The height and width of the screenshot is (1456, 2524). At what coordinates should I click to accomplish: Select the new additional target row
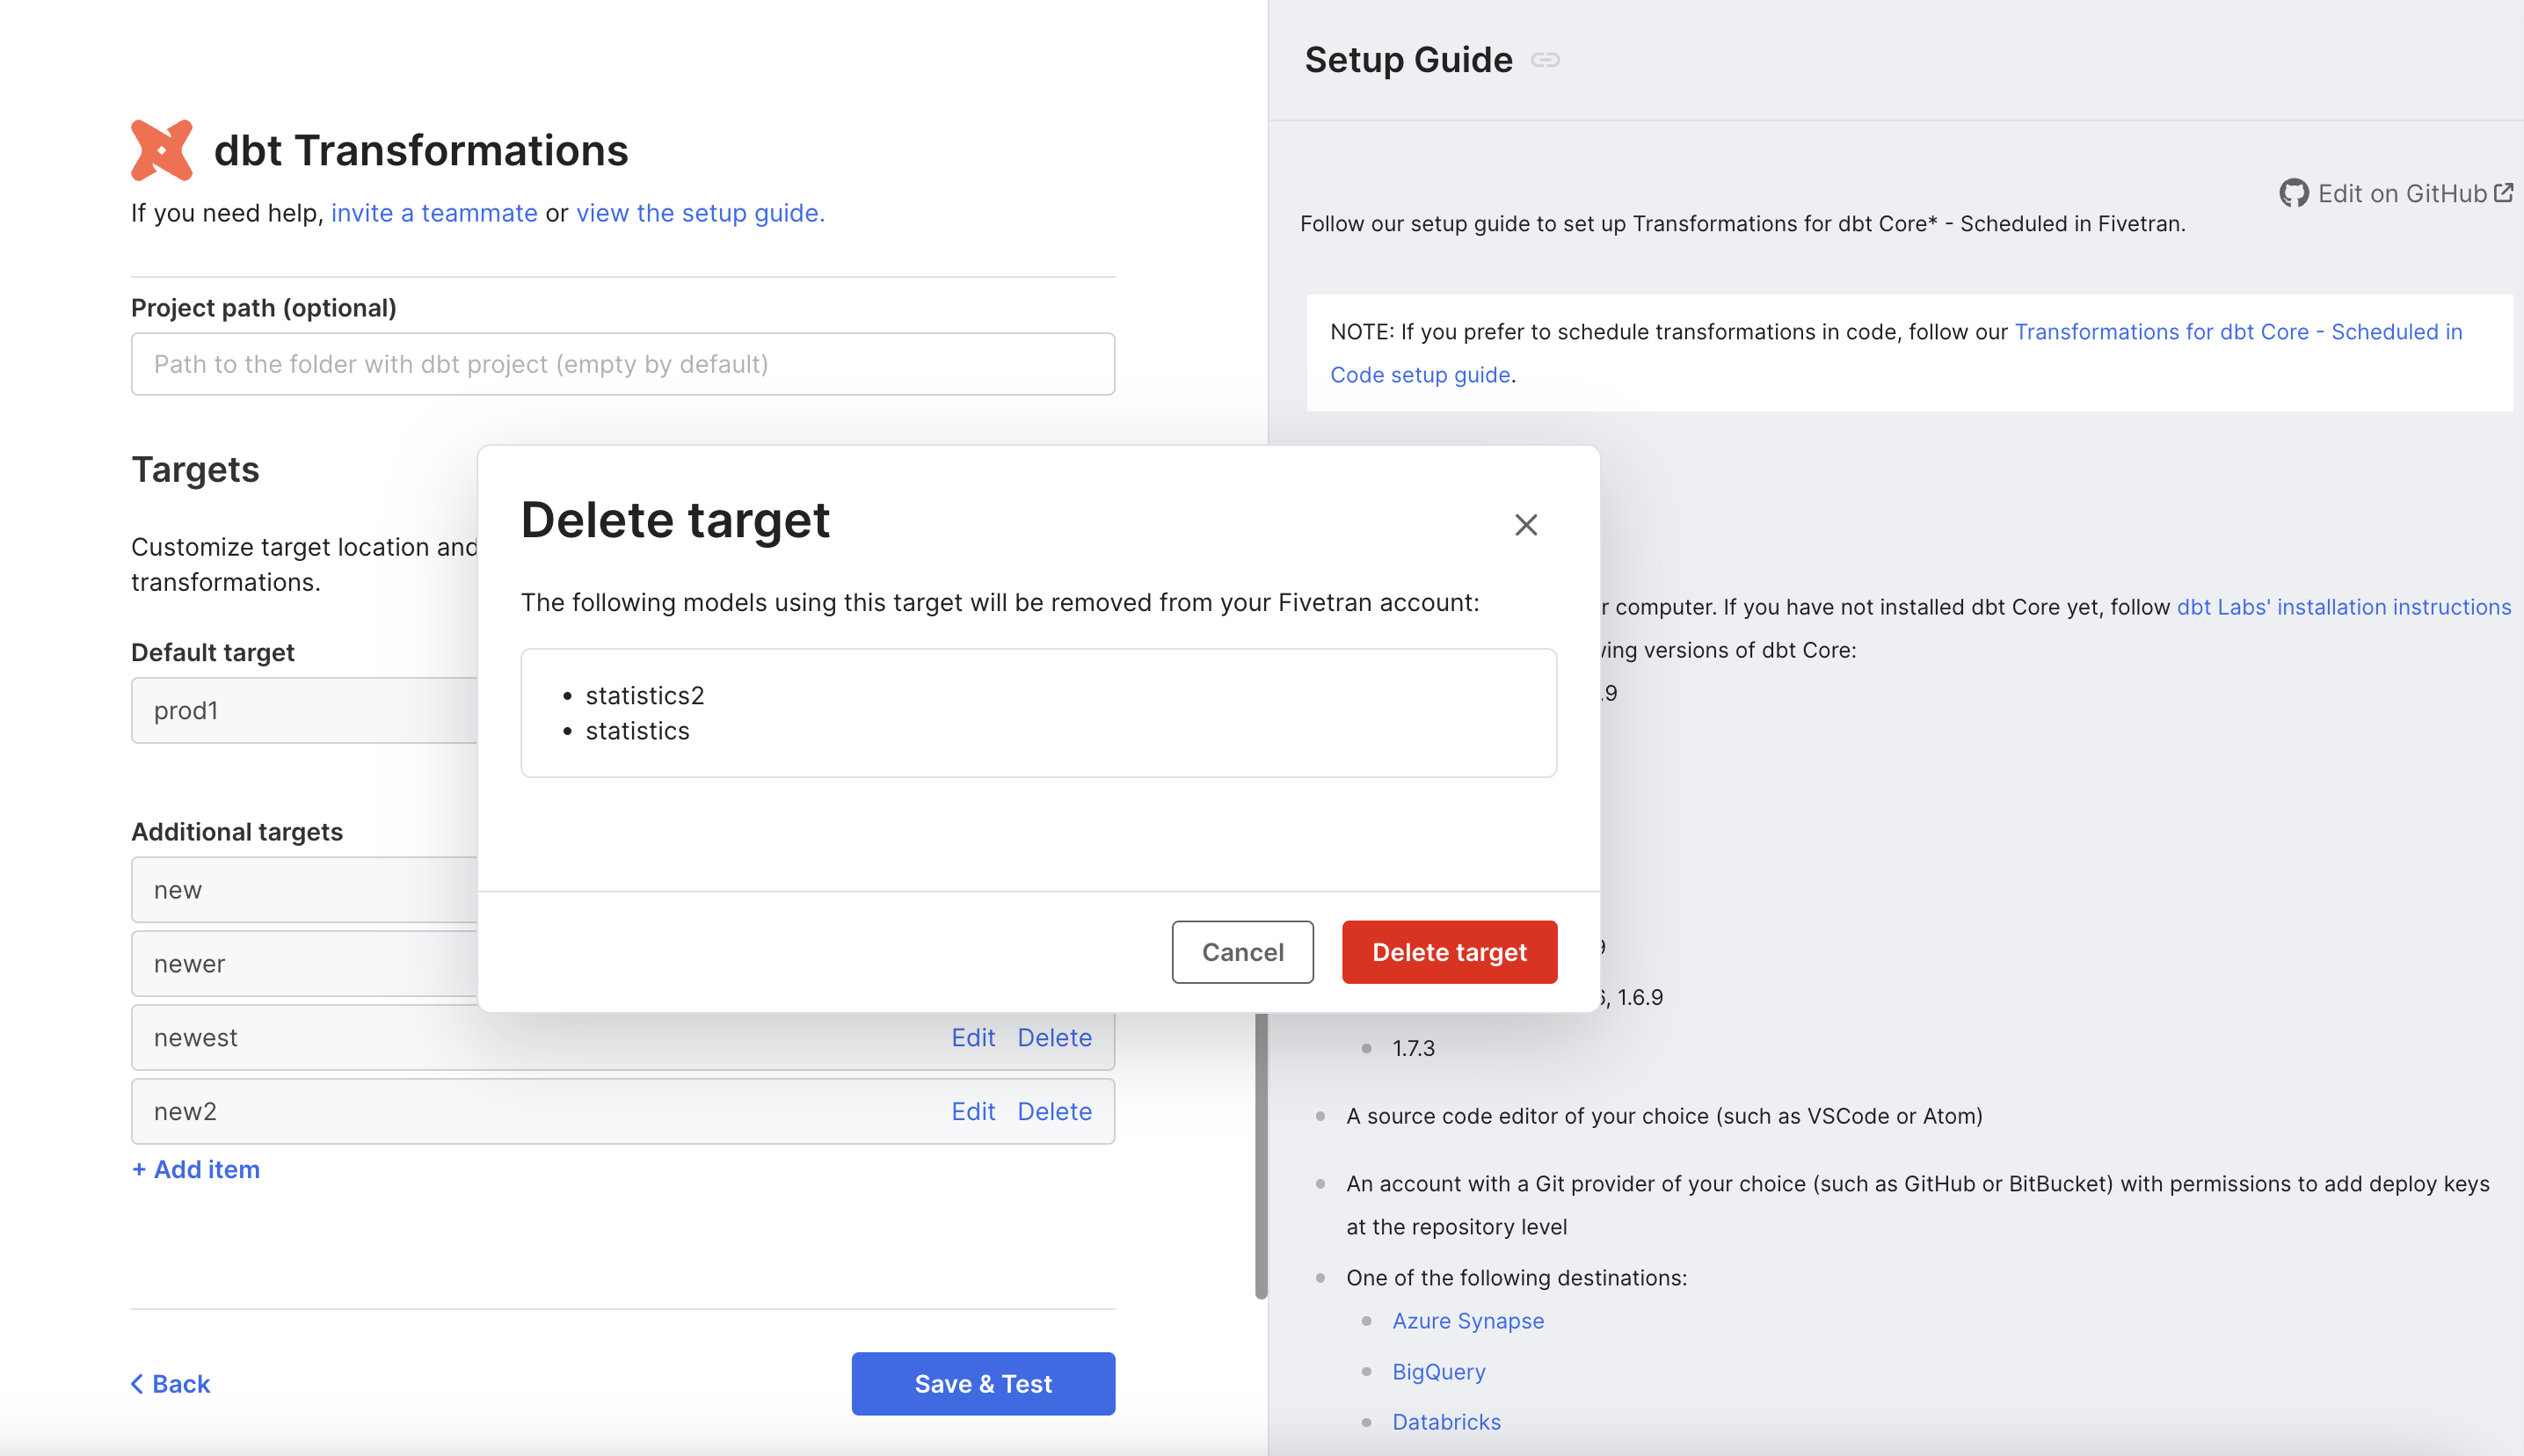(x=304, y=889)
